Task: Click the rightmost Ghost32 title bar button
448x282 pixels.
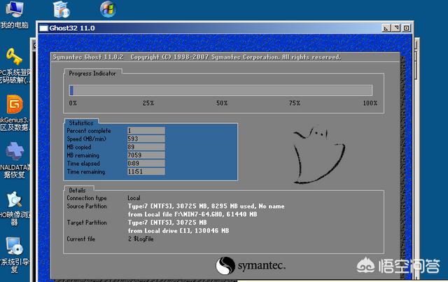Action: pos(406,28)
